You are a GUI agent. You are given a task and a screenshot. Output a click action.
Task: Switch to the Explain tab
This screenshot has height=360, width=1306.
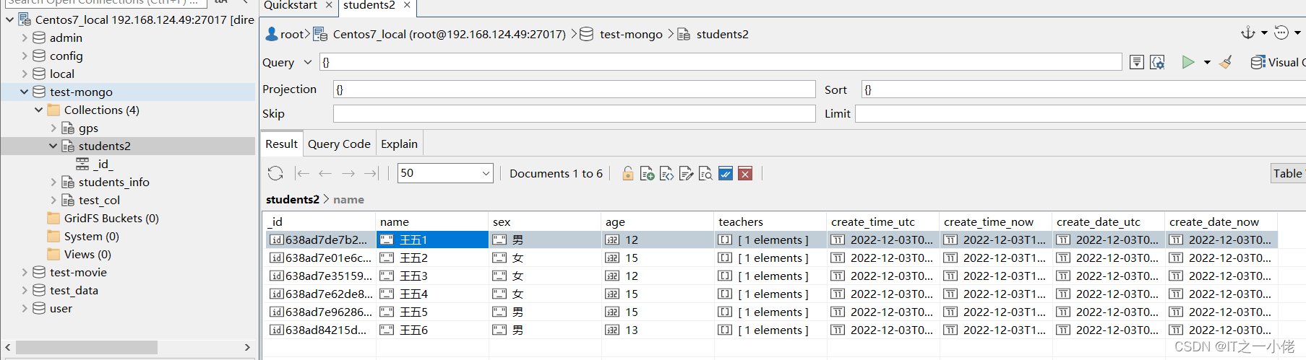point(399,144)
